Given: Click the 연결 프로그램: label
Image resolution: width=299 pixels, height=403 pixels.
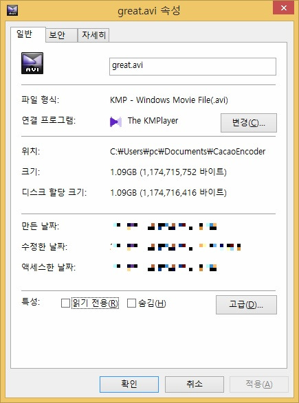Looking at the screenshot, I should tap(49, 120).
